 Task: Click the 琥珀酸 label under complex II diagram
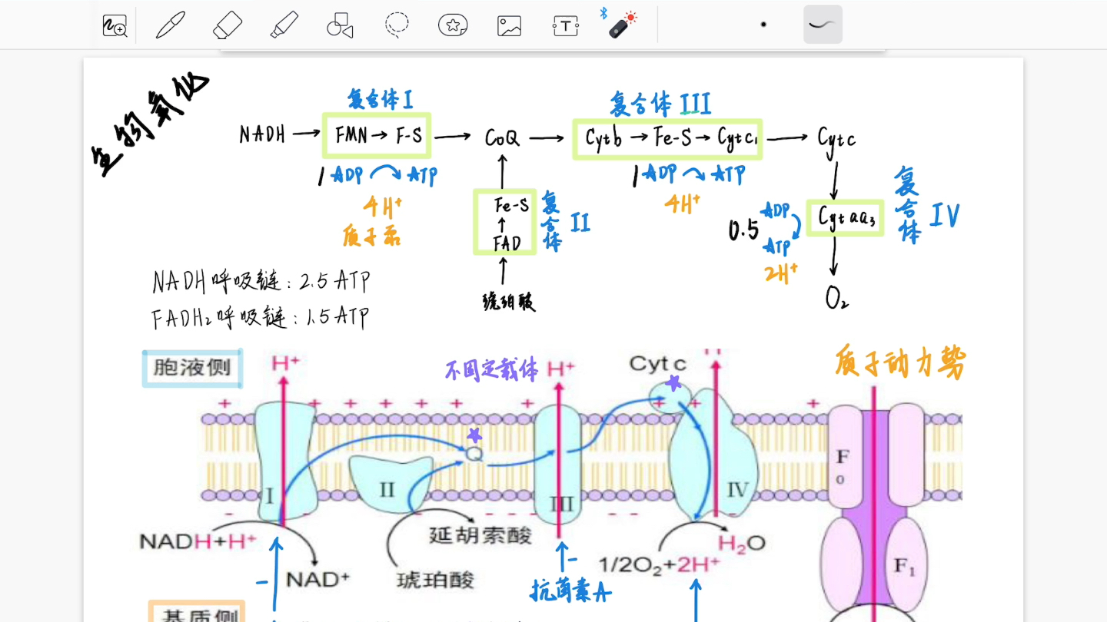(x=436, y=580)
